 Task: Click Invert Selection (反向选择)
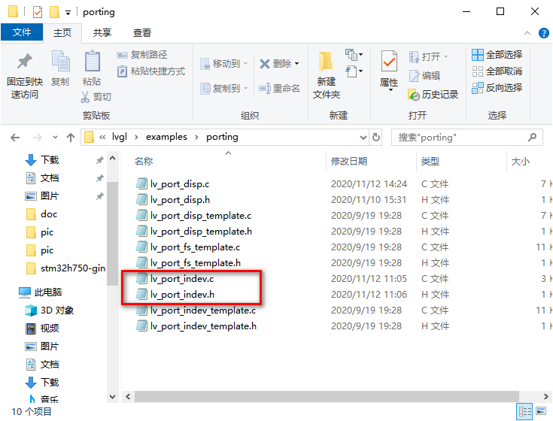(x=497, y=88)
